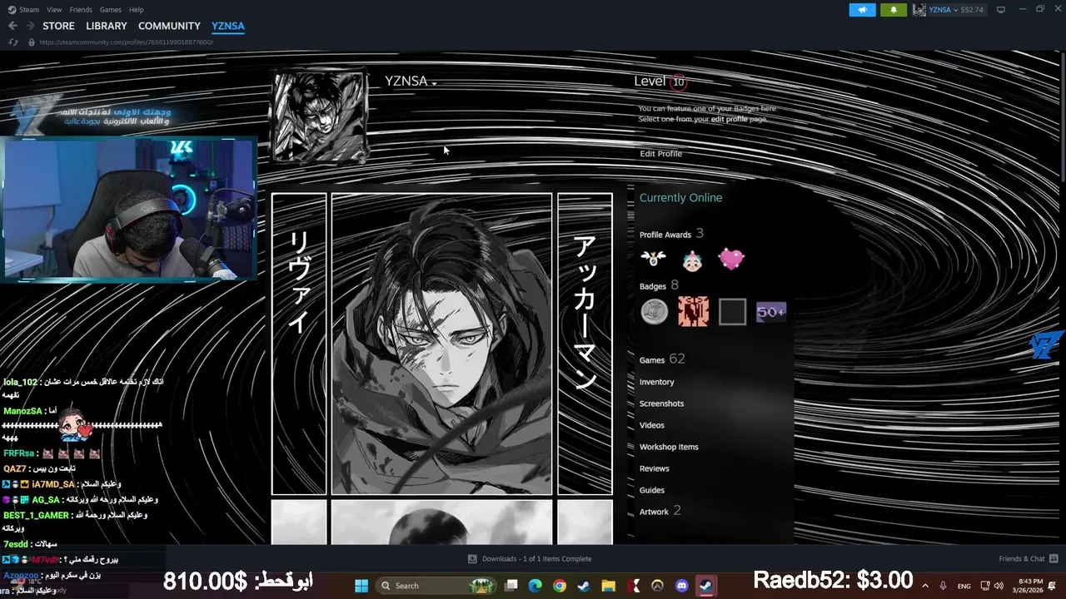Open the Guides link

click(x=652, y=490)
